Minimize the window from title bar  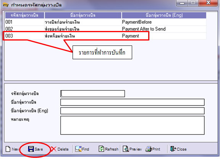coord(182,3)
